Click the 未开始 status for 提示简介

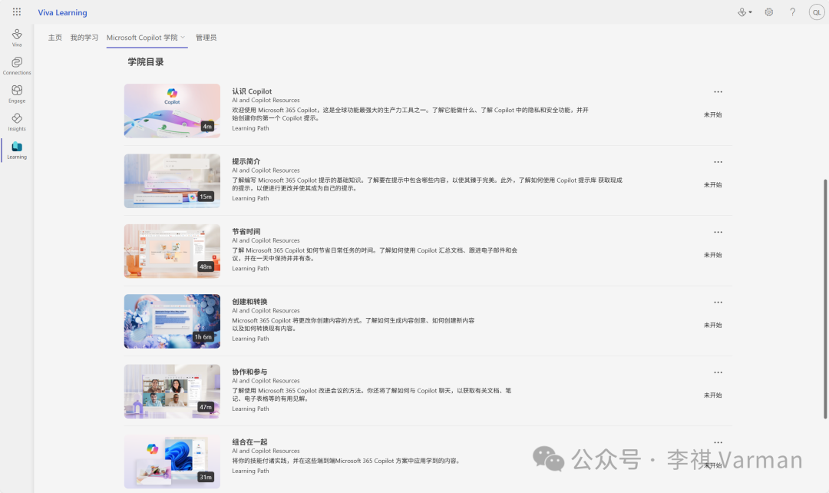point(712,184)
